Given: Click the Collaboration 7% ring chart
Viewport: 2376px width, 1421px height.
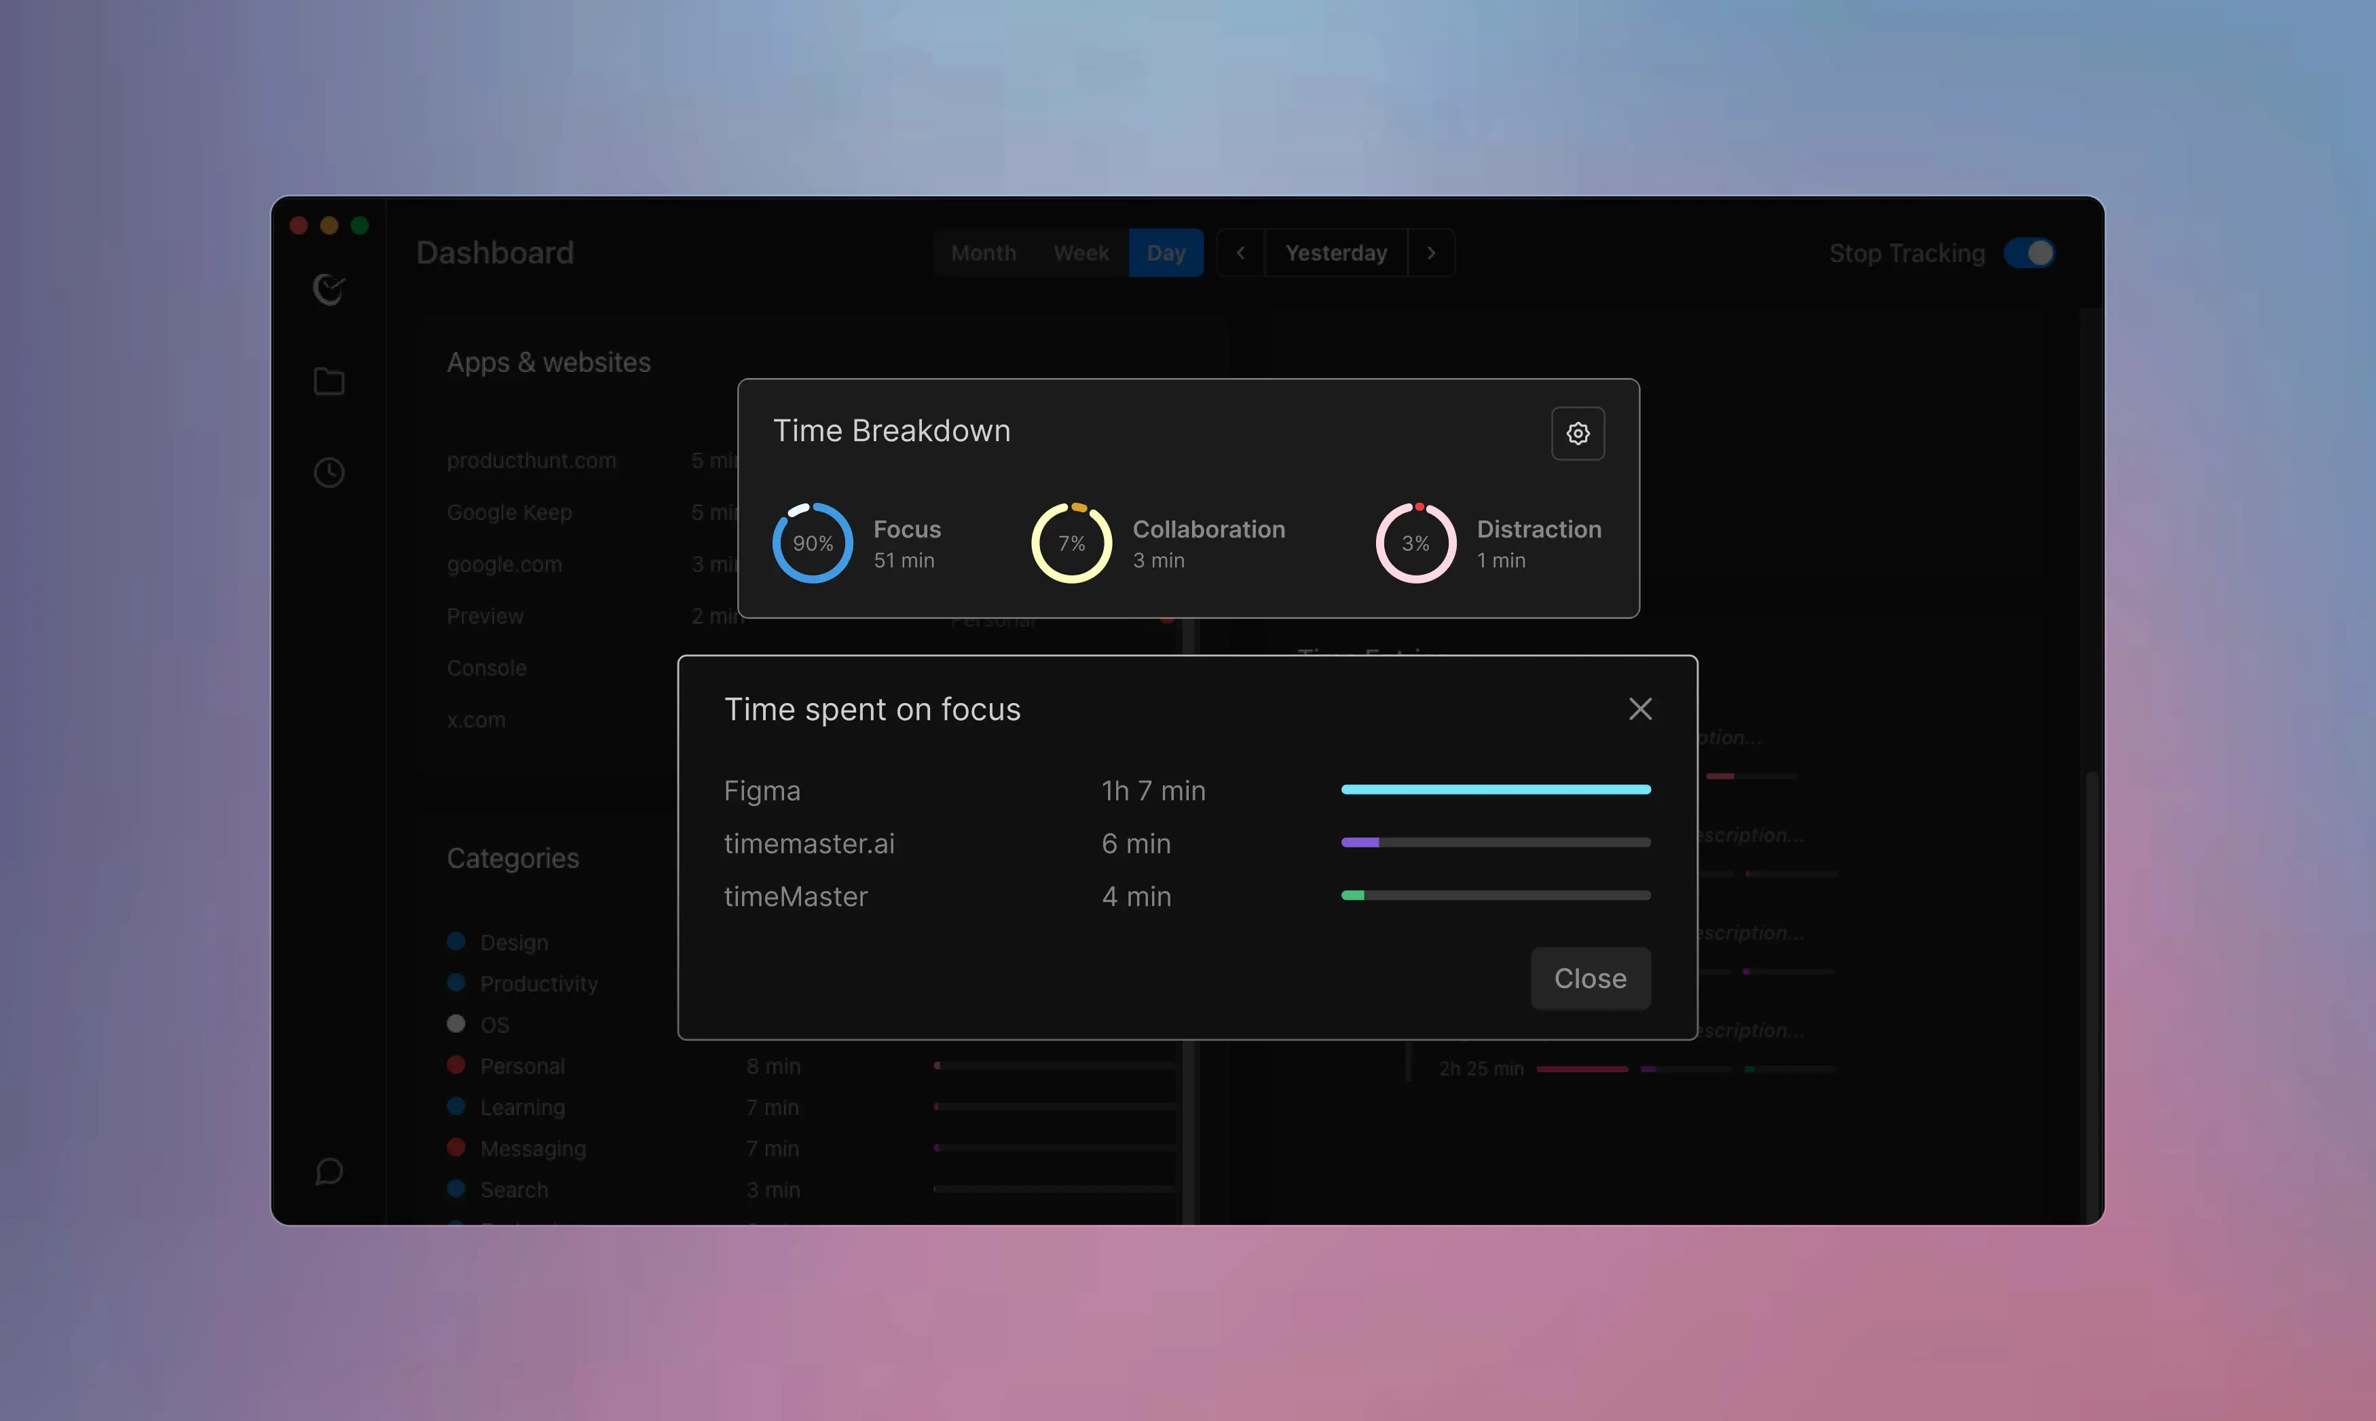Looking at the screenshot, I should pyautogui.click(x=1071, y=543).
